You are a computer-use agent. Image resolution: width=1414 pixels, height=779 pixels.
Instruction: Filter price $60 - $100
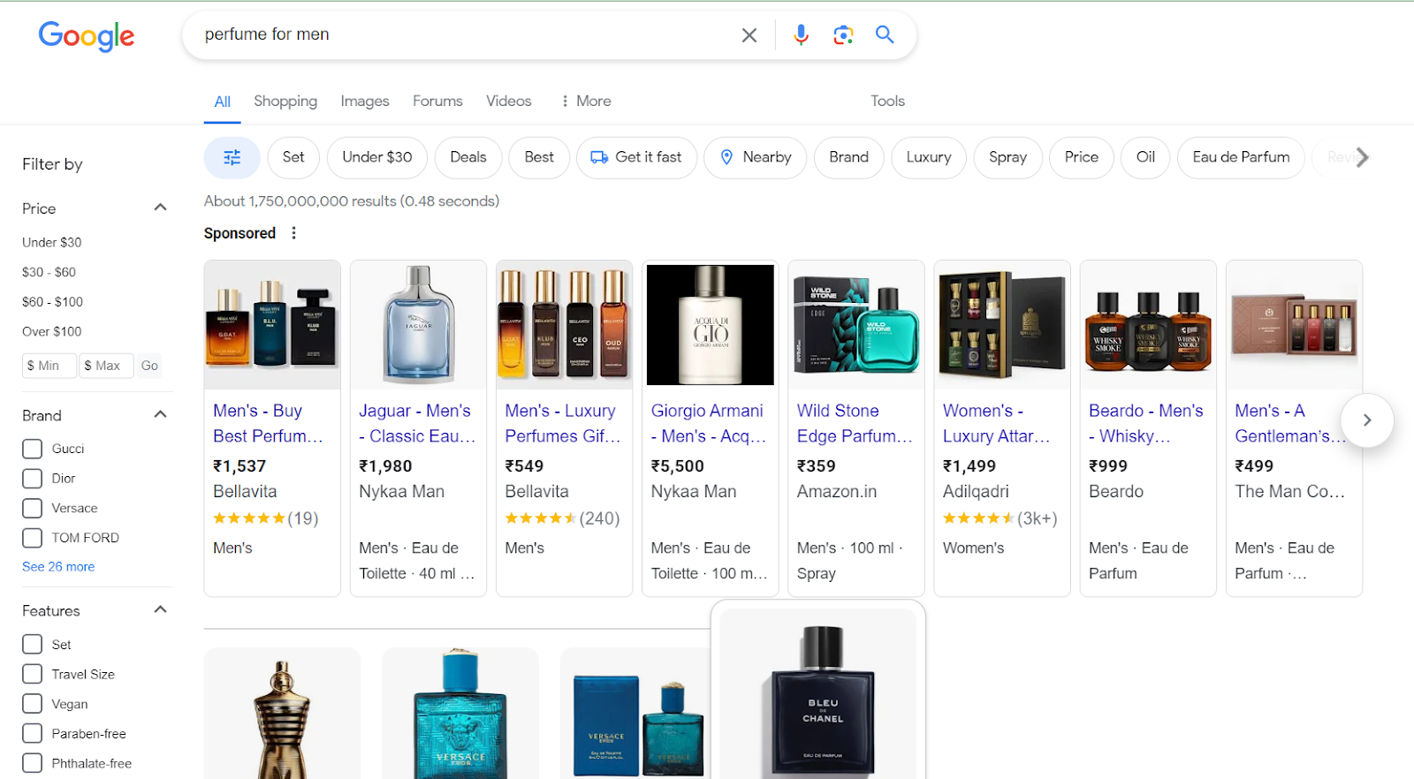click(x=52, y=302)
